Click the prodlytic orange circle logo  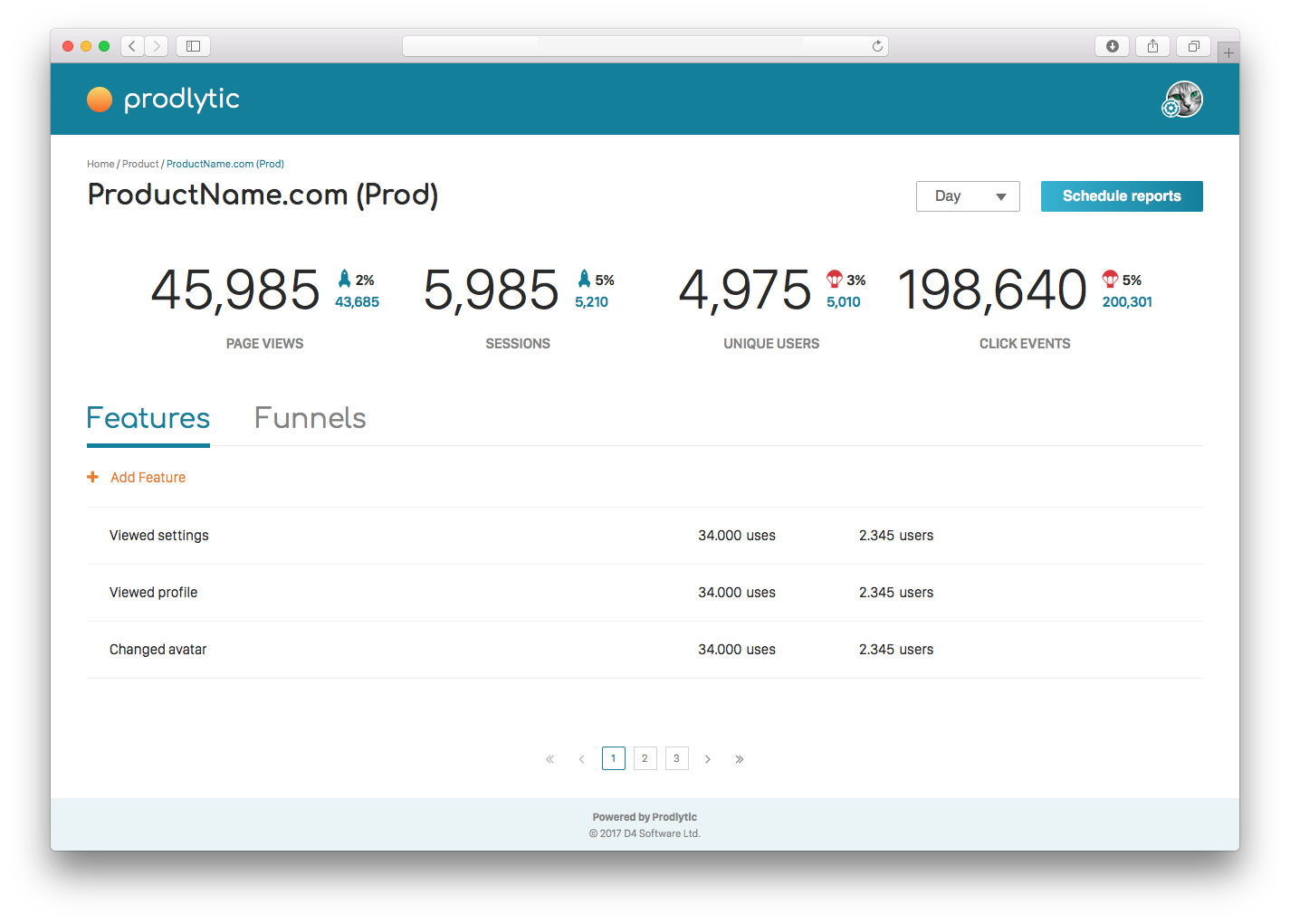[x=100, y=100]
